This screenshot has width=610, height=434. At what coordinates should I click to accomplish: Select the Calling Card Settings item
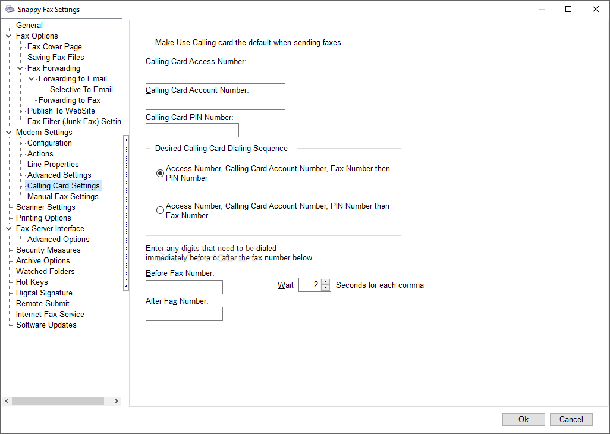coord(64,185)
